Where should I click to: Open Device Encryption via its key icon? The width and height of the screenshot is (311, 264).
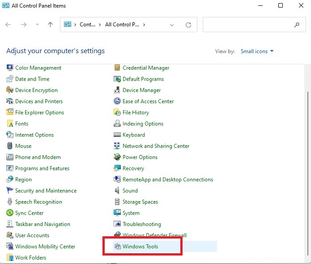(10, 90)
